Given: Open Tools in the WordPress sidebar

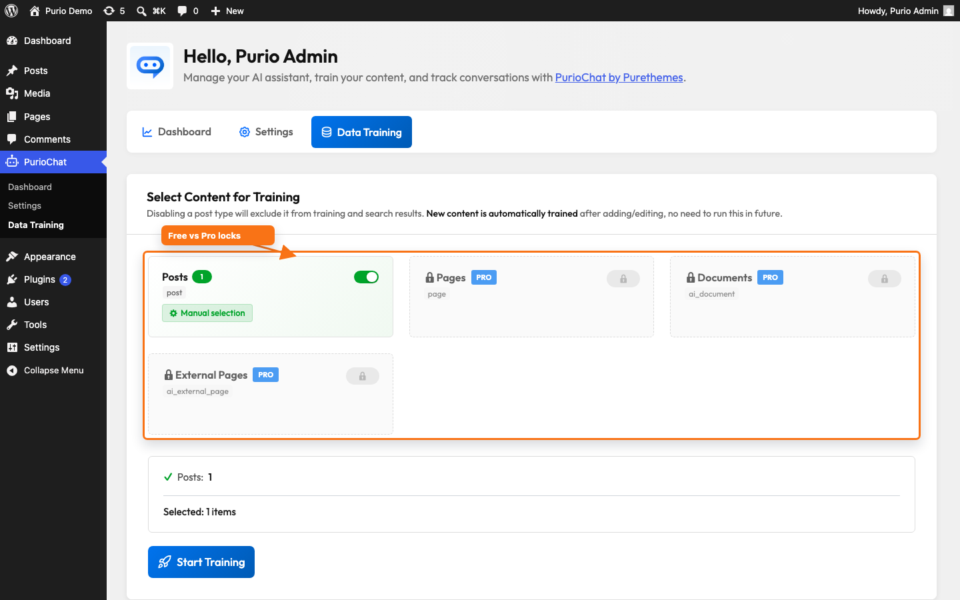Looking at the screenshot, I should tap(53, 325).
